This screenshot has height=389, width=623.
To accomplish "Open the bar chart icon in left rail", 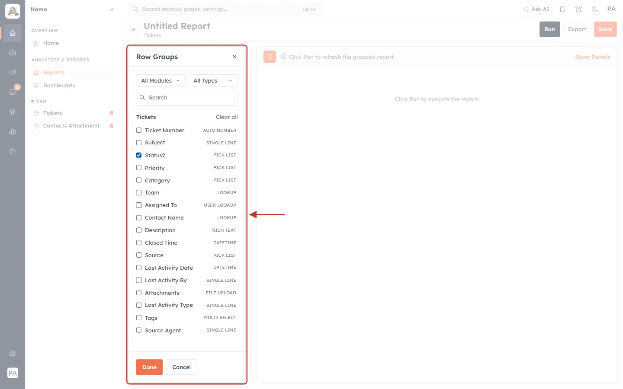I will click(x=13, y=131).
